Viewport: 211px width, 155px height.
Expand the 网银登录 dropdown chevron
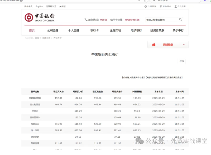coord(184,45)
